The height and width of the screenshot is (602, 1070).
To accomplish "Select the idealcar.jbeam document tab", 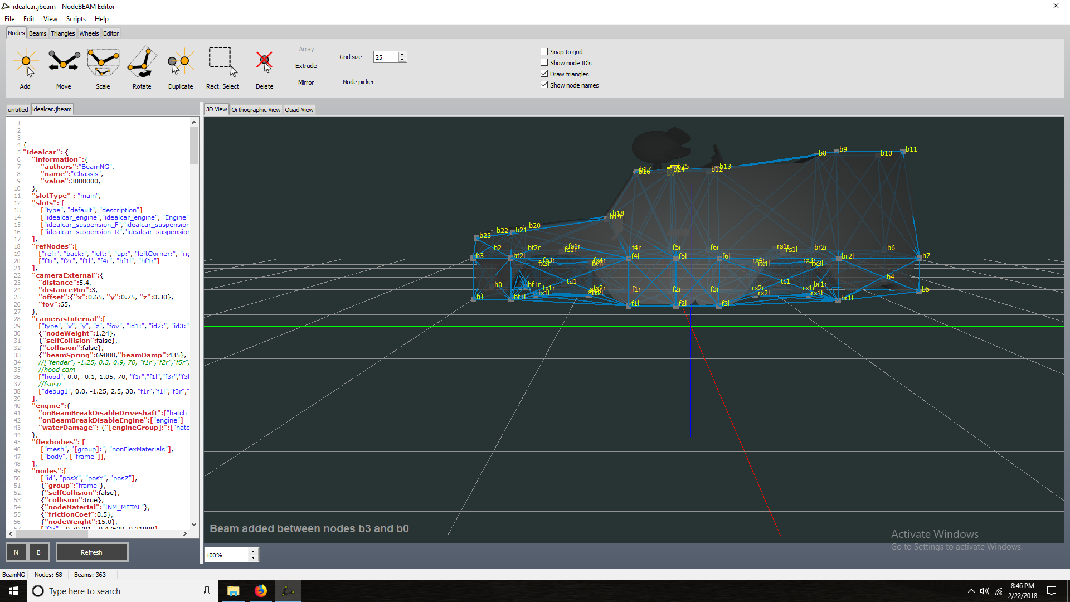I will click(x=52, y=109).
